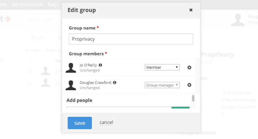Save the group changes
Image resolution: width=258 pixels, height=139 pixels.
(x=80, y=123)
